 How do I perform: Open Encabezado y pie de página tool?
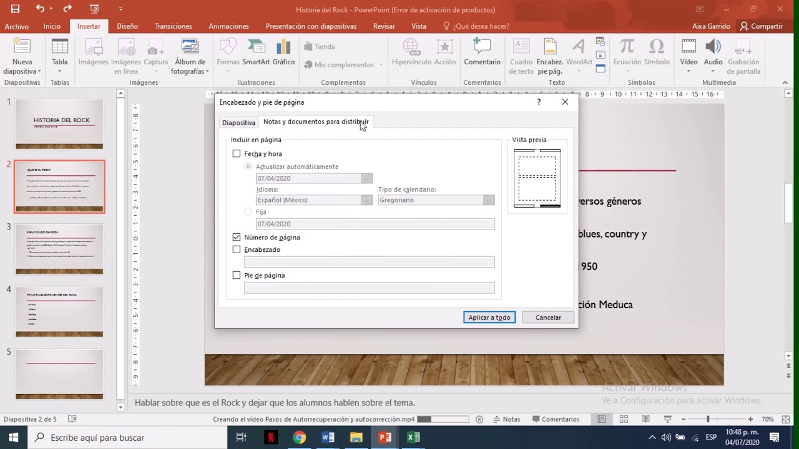[550, 56]
